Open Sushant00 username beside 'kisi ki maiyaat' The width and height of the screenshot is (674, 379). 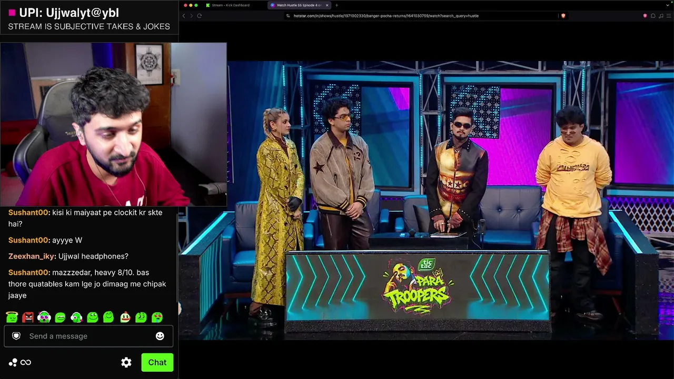click(x=28, y=212)
